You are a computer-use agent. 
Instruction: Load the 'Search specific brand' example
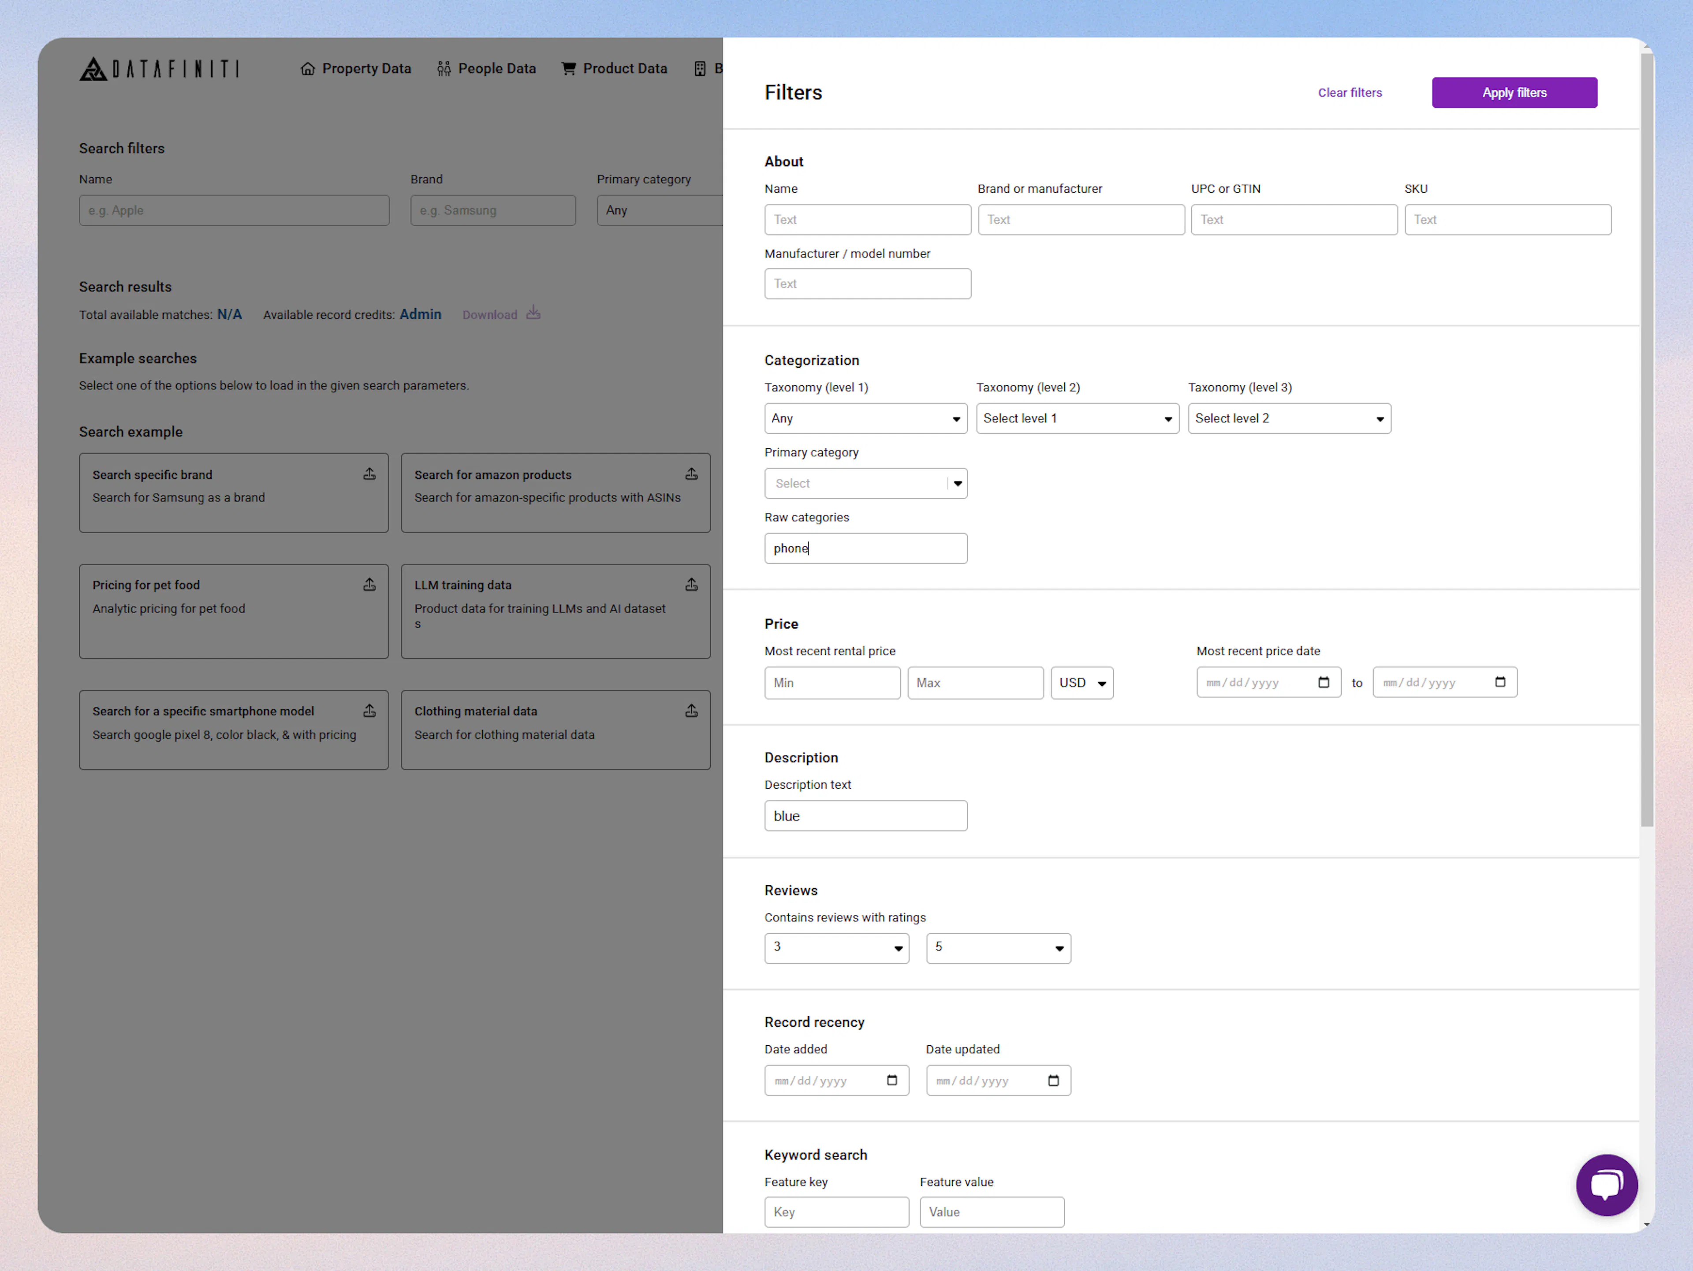click(x=233, y=492)
